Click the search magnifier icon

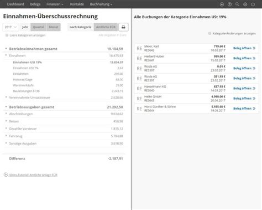tap(237, 4)
